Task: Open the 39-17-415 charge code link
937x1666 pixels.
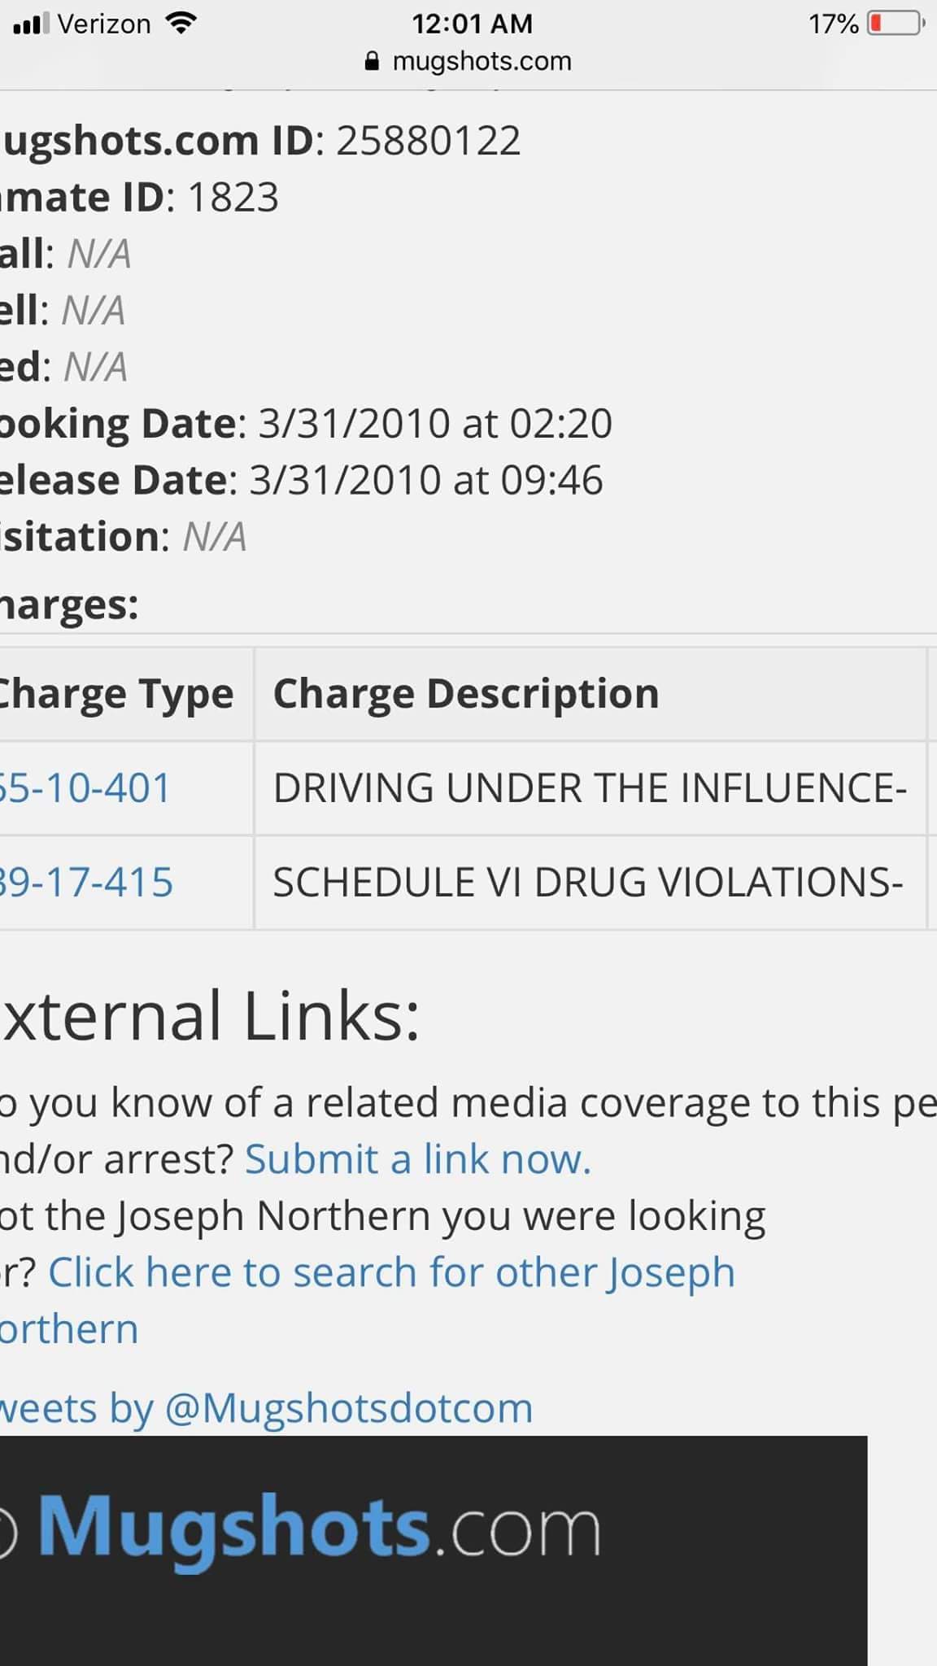Action: (x=86, y=882)
